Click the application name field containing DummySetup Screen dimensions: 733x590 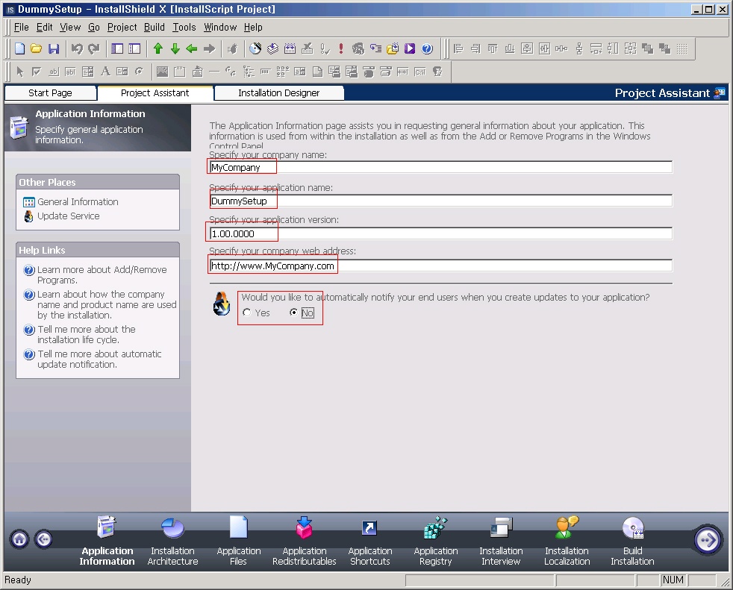point(441,201)
